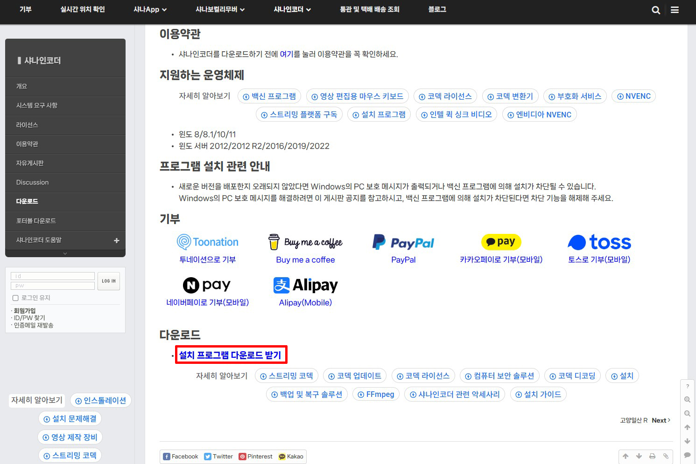The width and height of the screenshot is (696, 464).
Task: Click the 설치 프로그램 다운로드 받기 link
Action: [230, 355]
